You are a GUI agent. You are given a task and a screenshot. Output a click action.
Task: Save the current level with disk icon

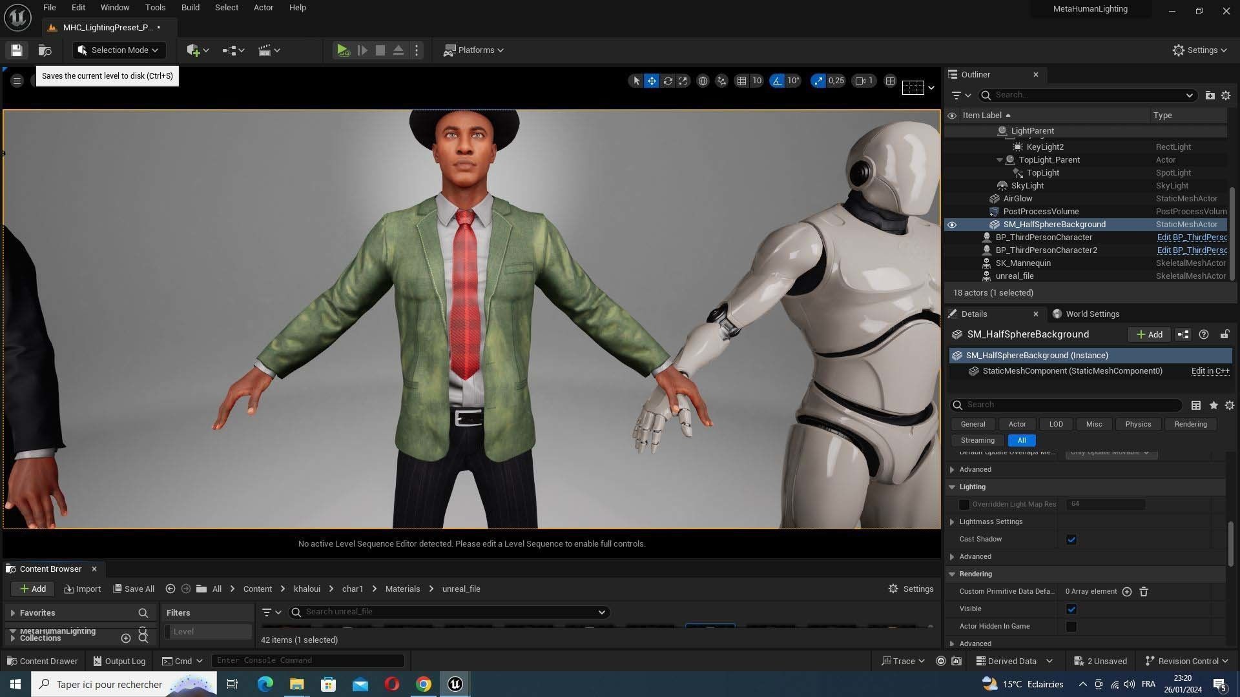coord(17,50)
